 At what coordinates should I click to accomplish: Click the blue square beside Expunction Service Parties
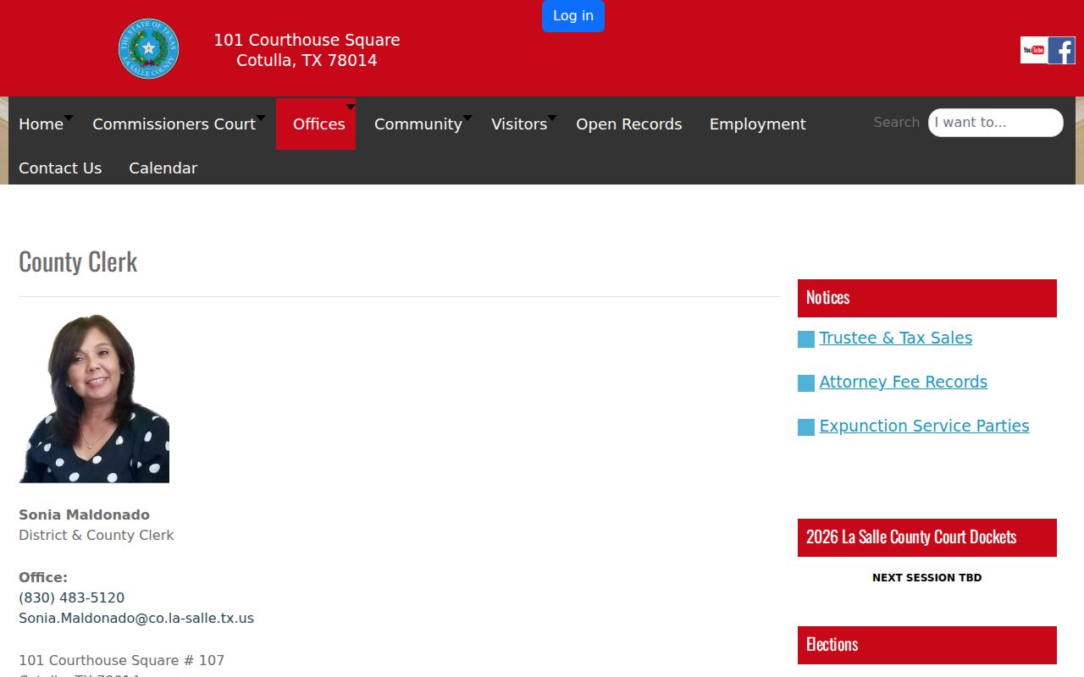tap(806, 427)
